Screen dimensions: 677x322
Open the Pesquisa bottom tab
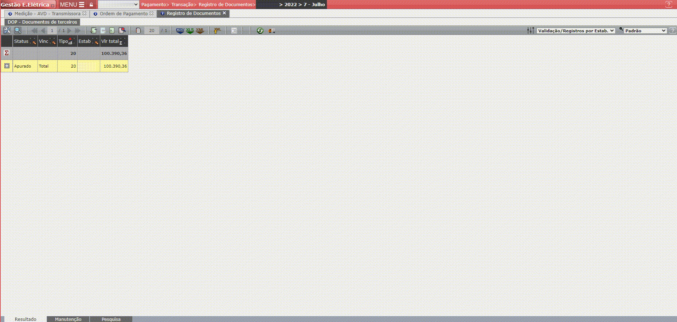[x=111, y=319]
